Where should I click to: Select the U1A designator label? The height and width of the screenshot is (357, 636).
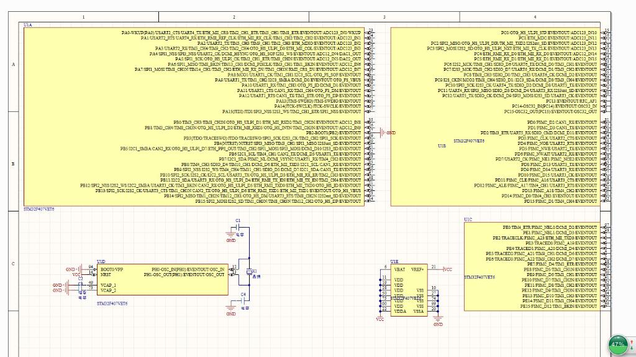click(x=27, y=25)
